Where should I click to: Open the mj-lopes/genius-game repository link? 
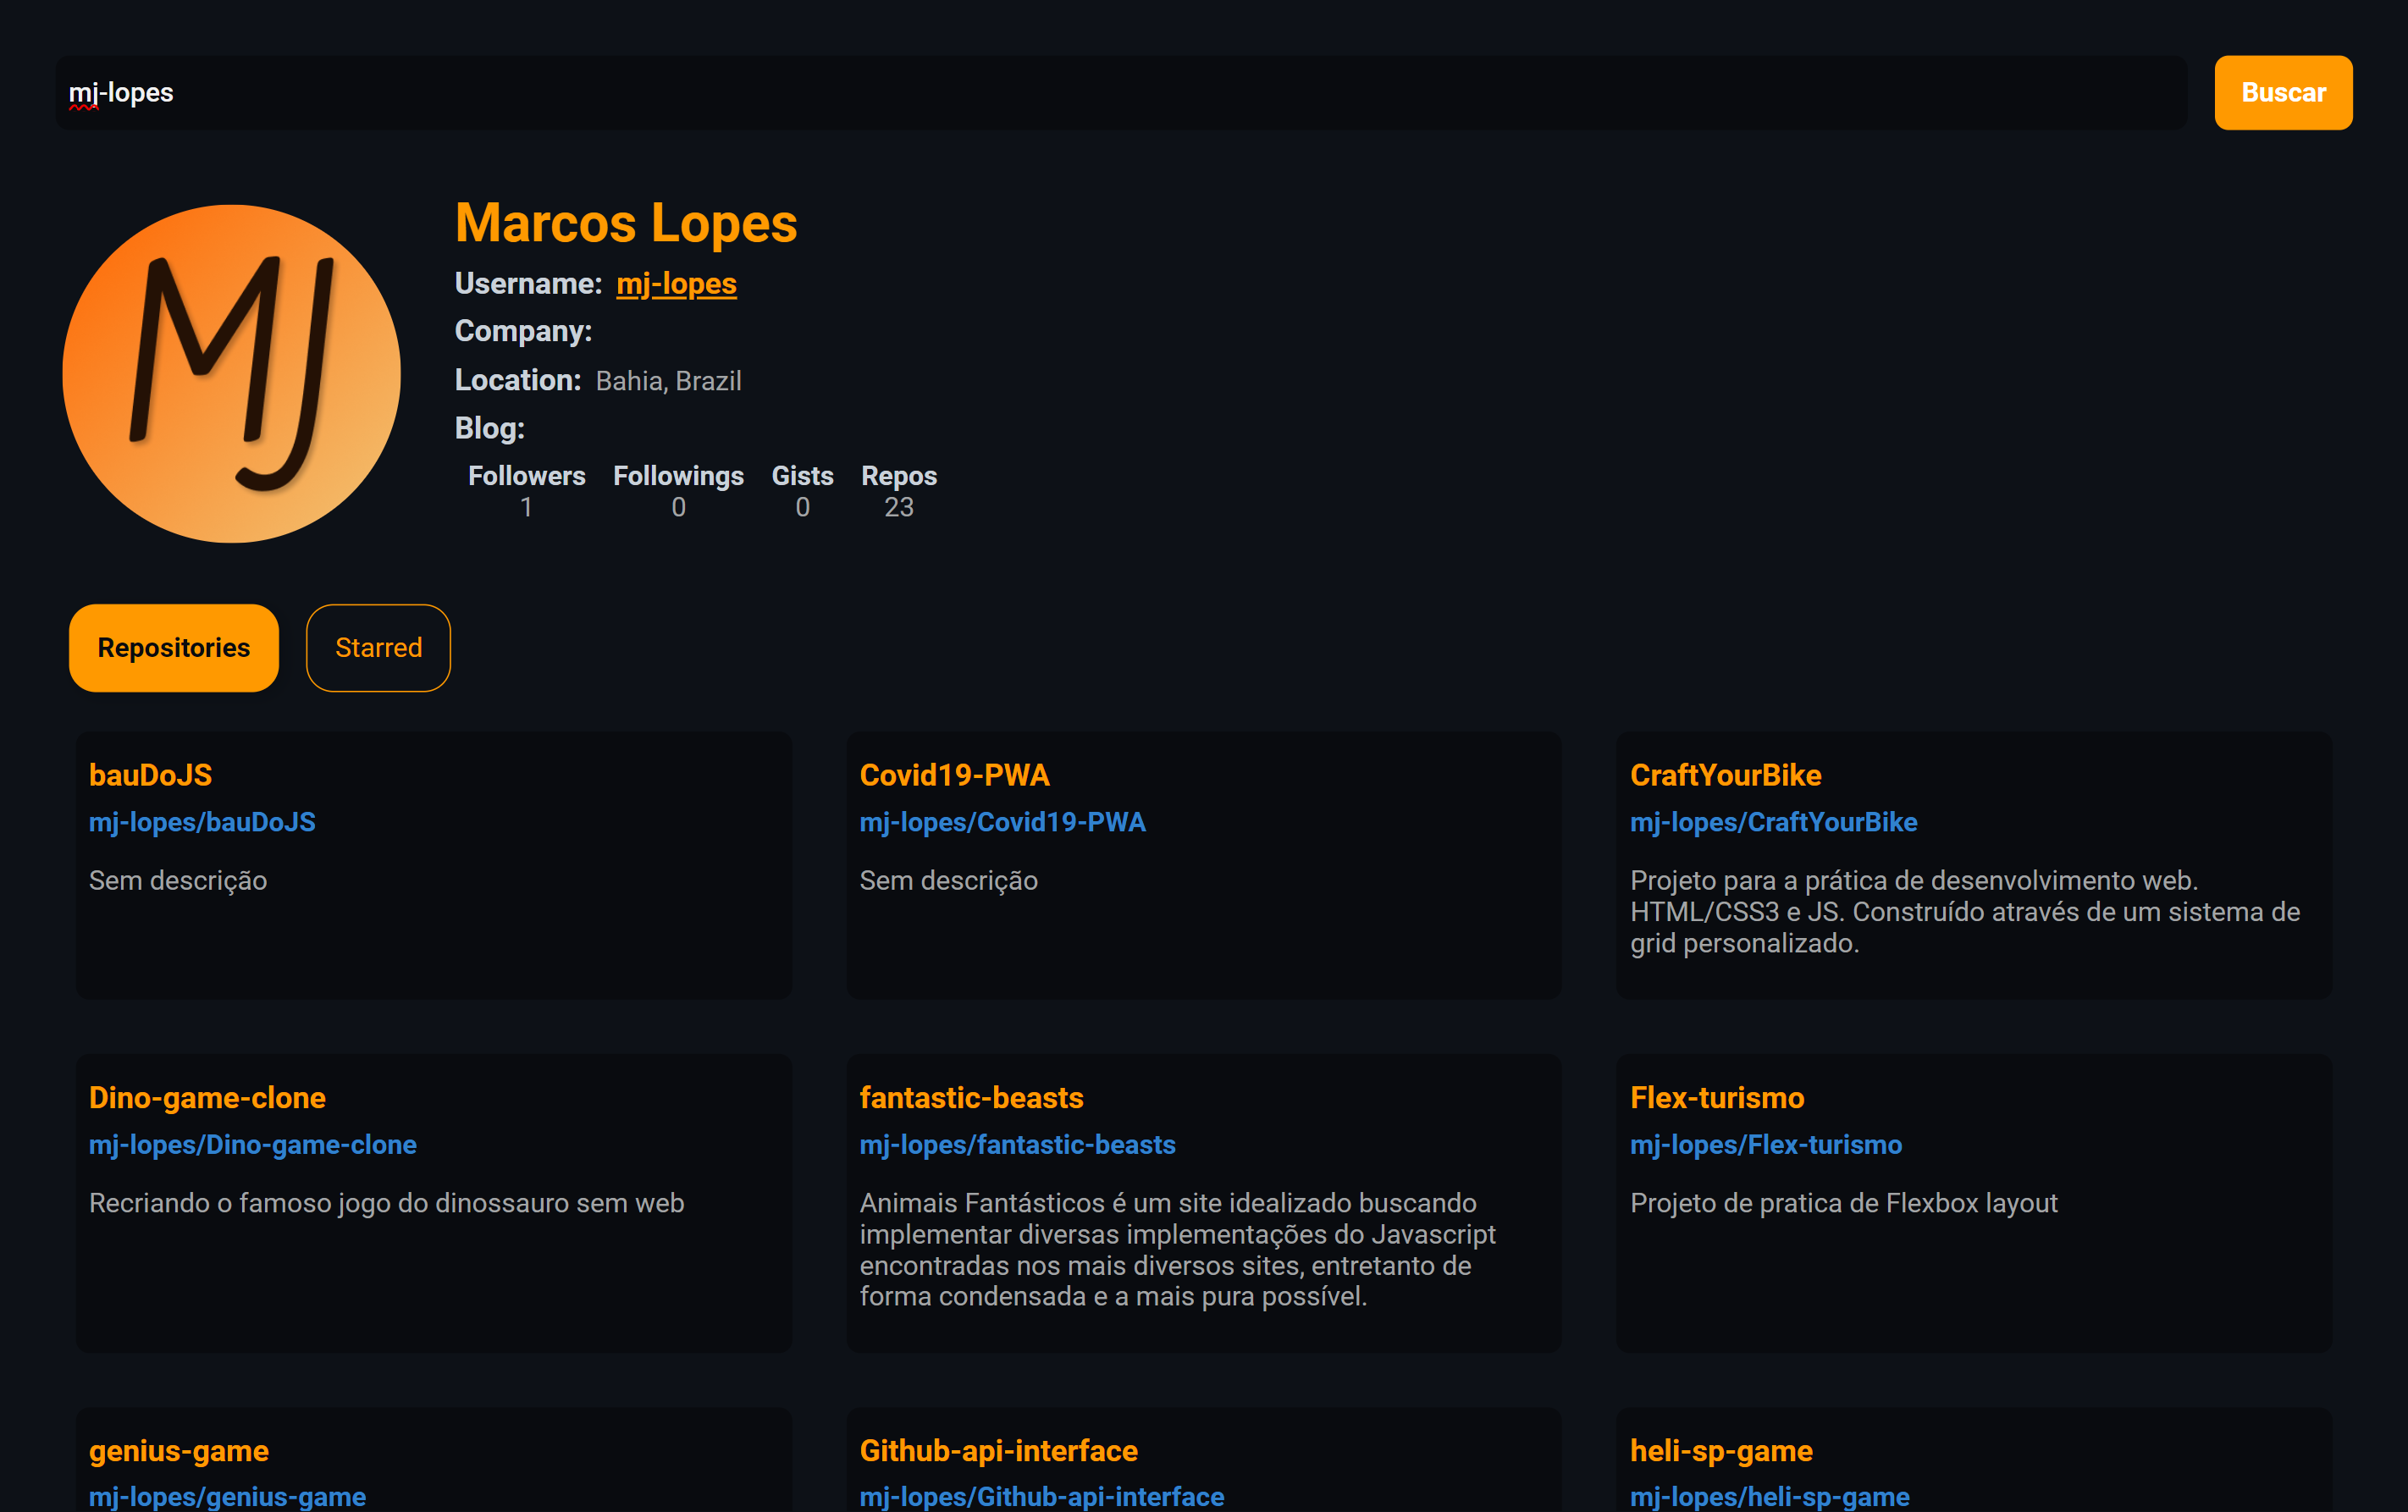pos(227,1496)
